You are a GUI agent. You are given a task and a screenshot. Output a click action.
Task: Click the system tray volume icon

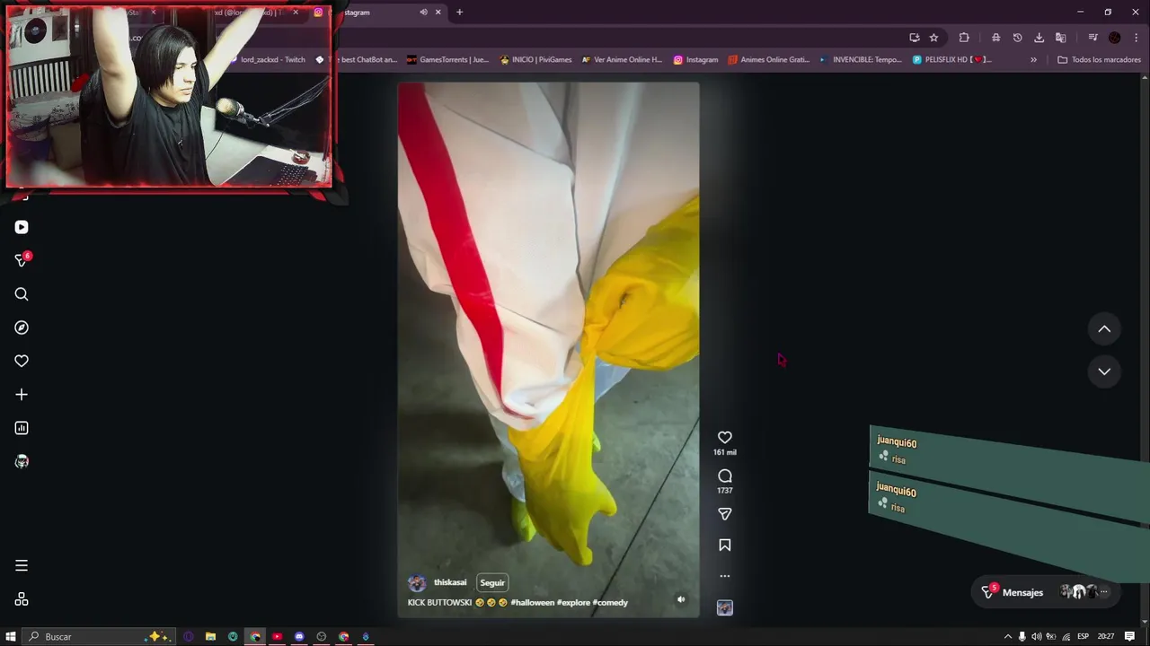click(1036, 636)
